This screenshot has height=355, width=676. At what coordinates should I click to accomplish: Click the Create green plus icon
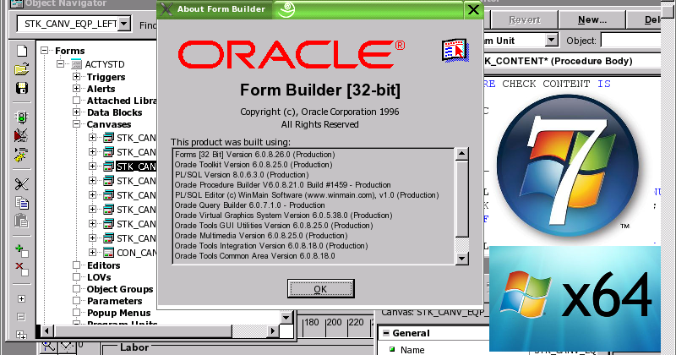click(x=22, y=250)
